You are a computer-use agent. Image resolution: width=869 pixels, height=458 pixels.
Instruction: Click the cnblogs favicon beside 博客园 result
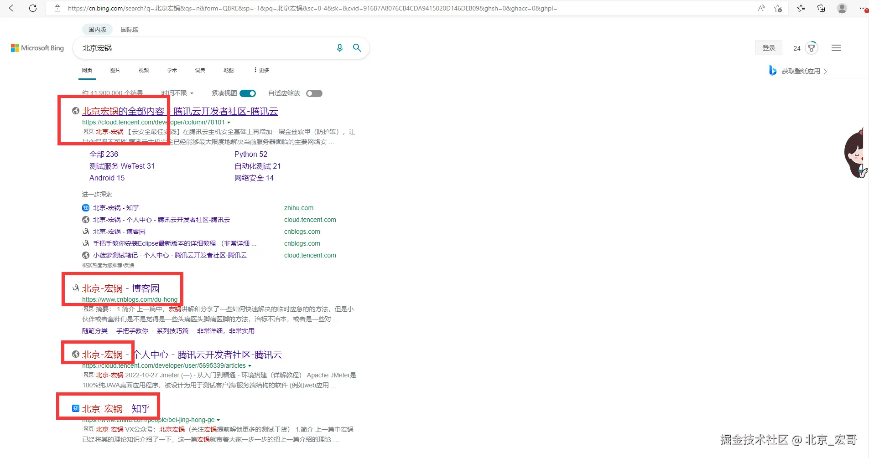pyautogui.click(x=76, y=288)
